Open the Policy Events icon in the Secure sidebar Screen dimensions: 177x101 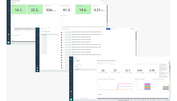pos(37,34)
